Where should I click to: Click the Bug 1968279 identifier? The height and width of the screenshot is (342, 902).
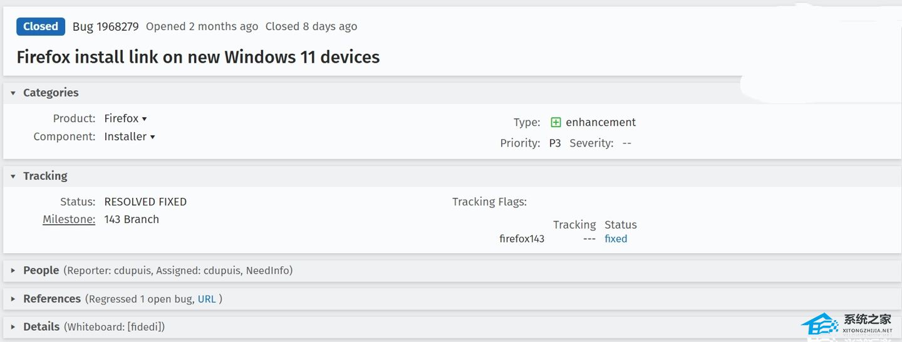point(105,26)
